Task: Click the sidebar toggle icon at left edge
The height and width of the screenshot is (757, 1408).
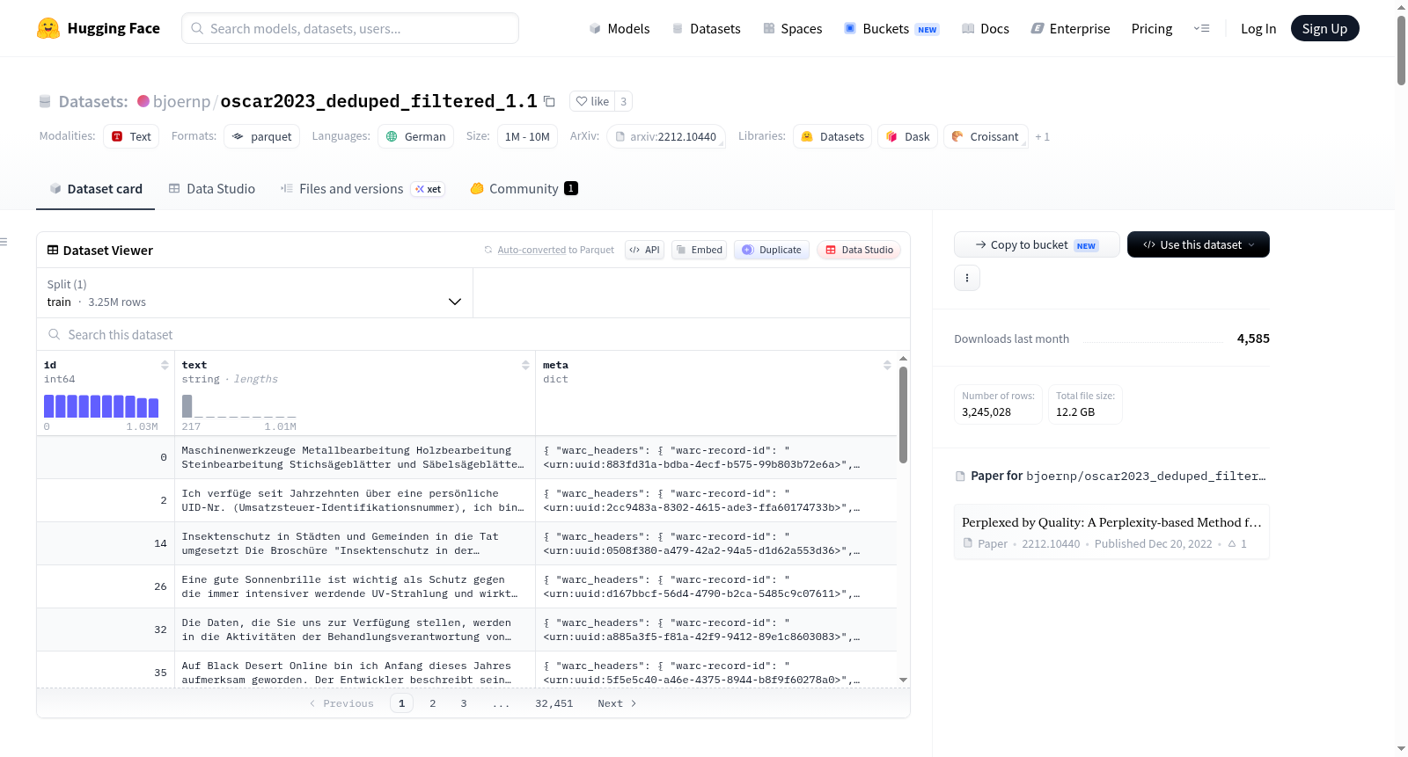Action: click(4, 242)
